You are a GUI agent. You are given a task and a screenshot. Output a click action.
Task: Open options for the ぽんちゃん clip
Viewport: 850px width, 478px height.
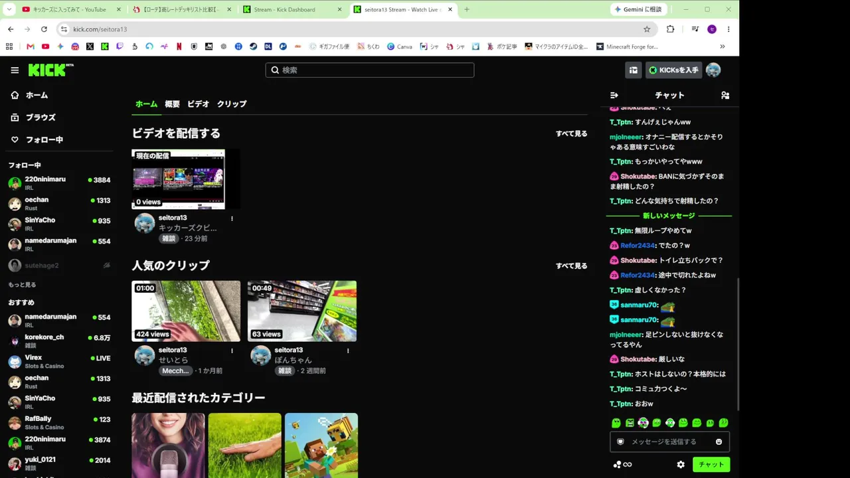click(348, 351)
